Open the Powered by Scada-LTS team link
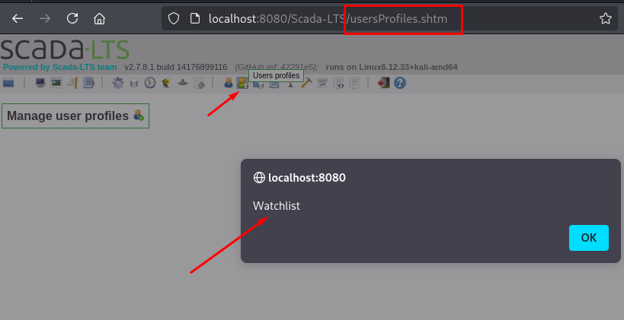 [x=60, y=67]
